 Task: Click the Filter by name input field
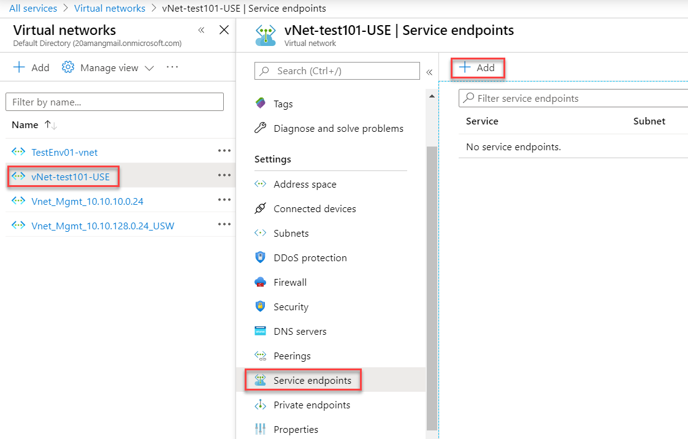(115, 102)
